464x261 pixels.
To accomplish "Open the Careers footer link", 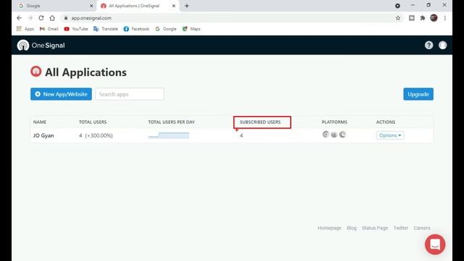I will (422, 228).
